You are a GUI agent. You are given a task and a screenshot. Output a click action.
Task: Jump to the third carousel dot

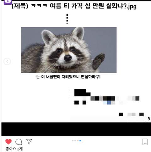point(78,141)
